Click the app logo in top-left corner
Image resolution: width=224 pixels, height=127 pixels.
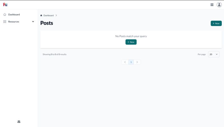tap(5, 4)
